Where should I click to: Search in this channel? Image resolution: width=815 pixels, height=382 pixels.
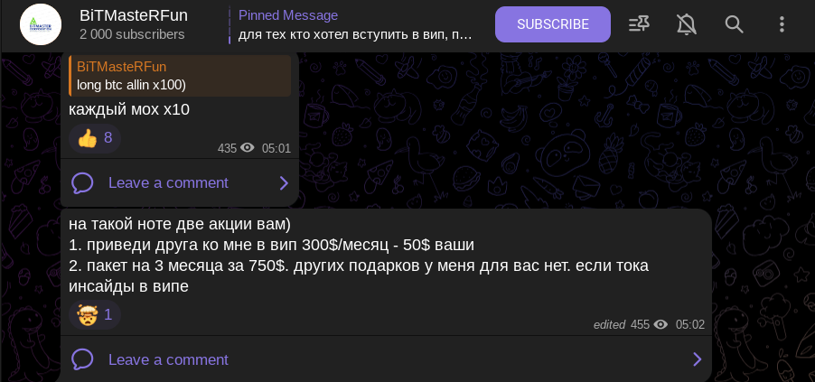735,24
